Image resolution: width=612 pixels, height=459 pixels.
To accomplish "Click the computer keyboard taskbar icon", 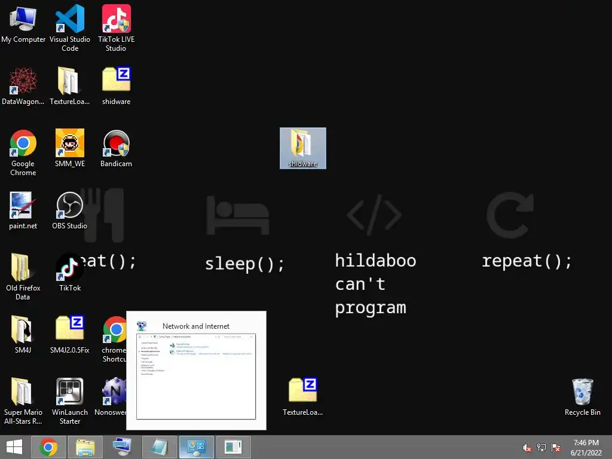I will pos(122,447).
